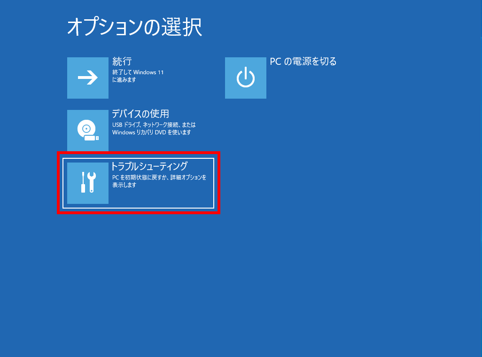Click the disc and USB device icon

[x=87, y=131]
